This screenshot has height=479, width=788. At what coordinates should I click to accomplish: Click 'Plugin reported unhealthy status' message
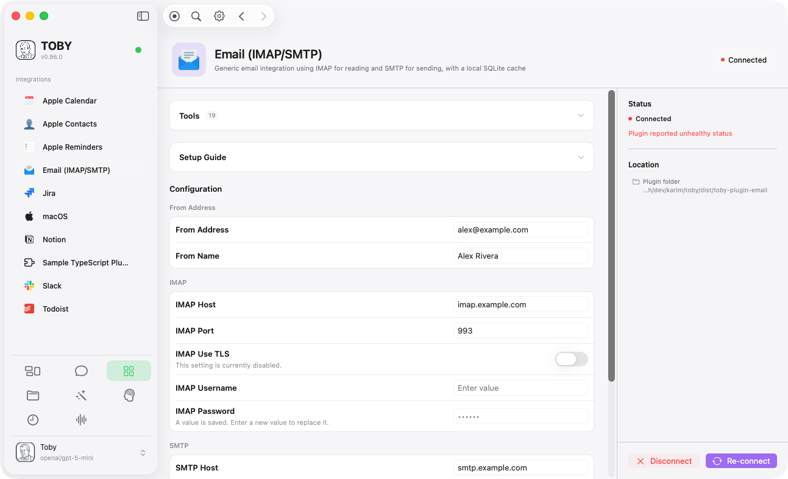[x=680, y=133]
